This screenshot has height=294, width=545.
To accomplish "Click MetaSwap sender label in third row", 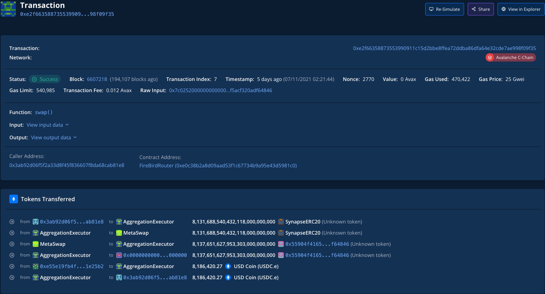I will coord(53,244).
